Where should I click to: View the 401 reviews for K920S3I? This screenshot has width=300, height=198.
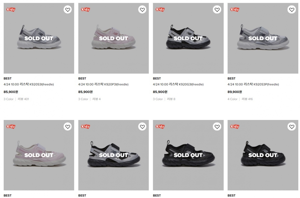coord(23,99)
